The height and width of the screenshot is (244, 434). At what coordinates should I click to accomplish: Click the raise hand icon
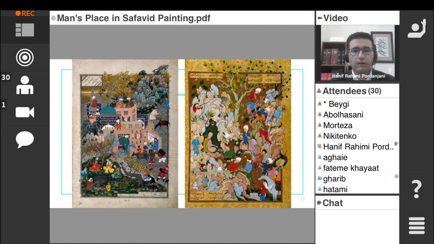point(417,28)
